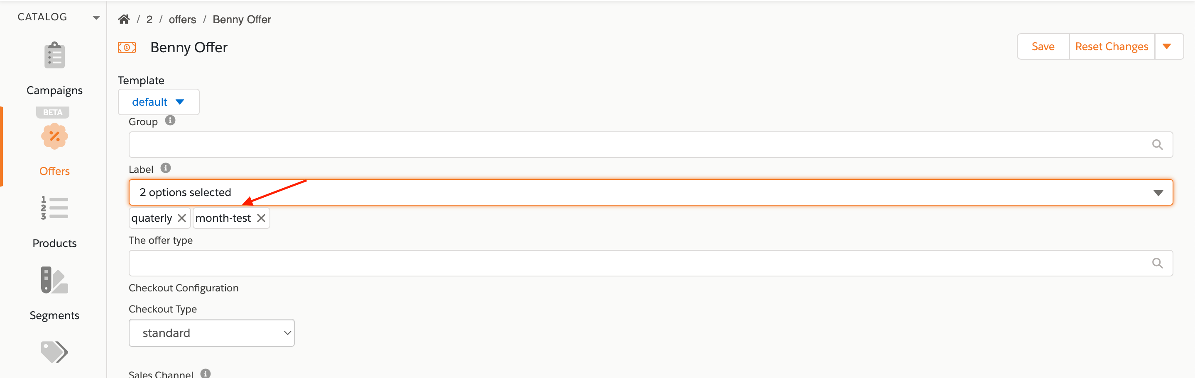
Task: Expand the arrow next to Reset Changes
Action: 1167,46
